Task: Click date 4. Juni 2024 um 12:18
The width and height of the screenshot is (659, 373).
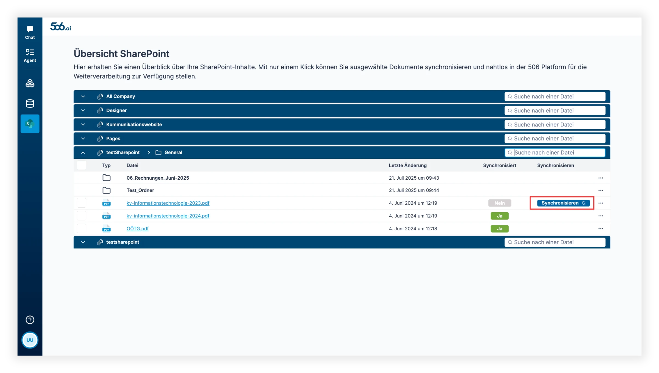Action: point(413,228)
